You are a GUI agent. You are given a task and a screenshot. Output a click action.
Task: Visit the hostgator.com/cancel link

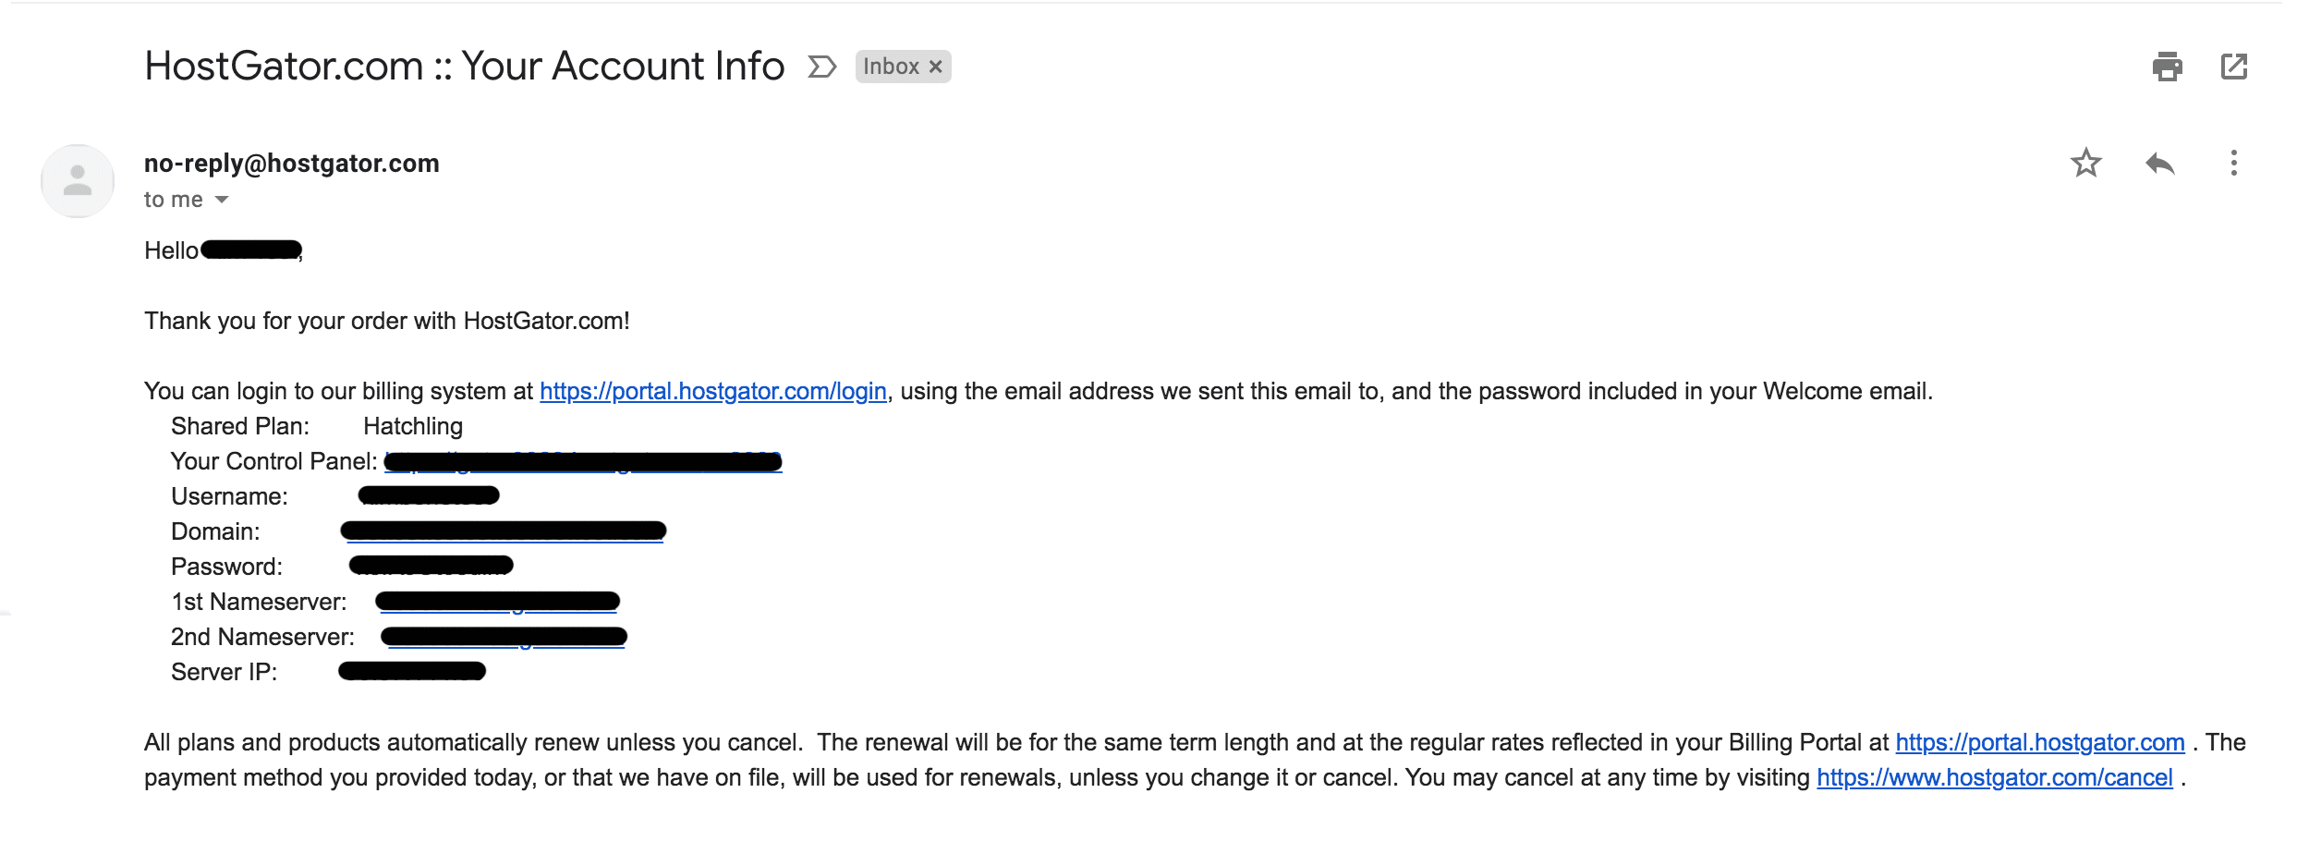(x=1994, y=778)
